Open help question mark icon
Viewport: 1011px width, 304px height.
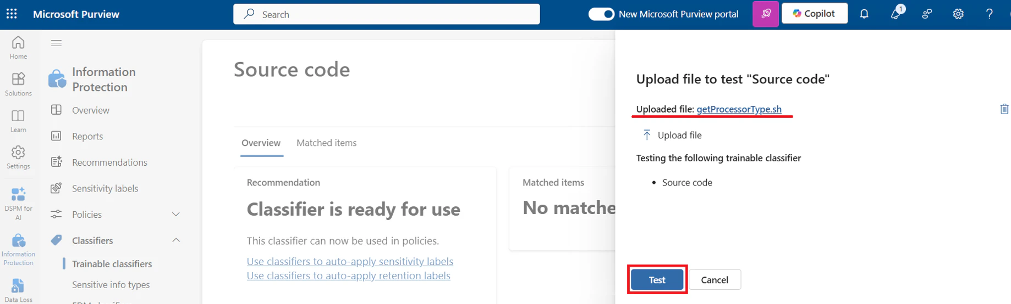[989, 14]
